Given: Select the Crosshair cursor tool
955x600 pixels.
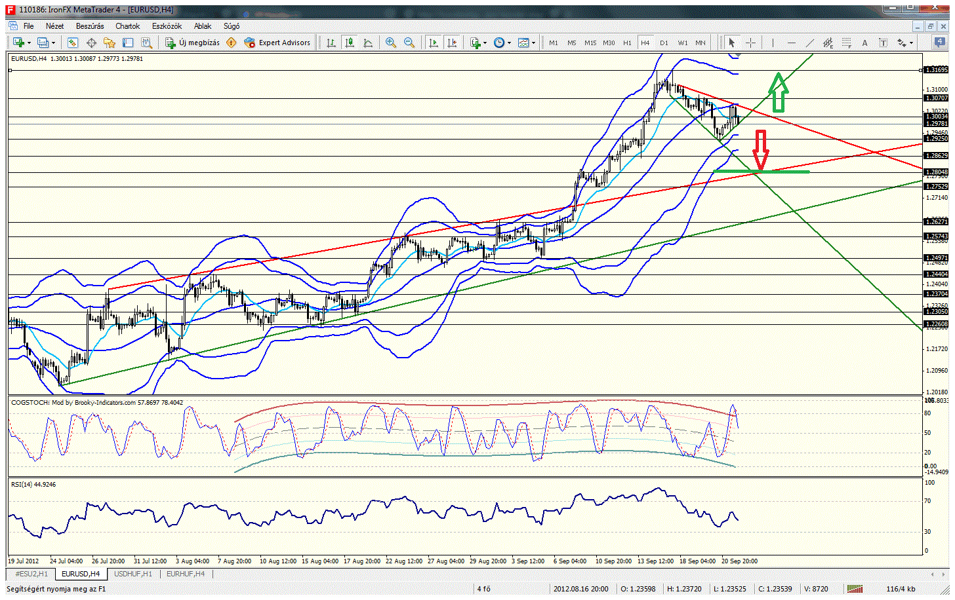Looking at the screenshot, I should point(751,43).
